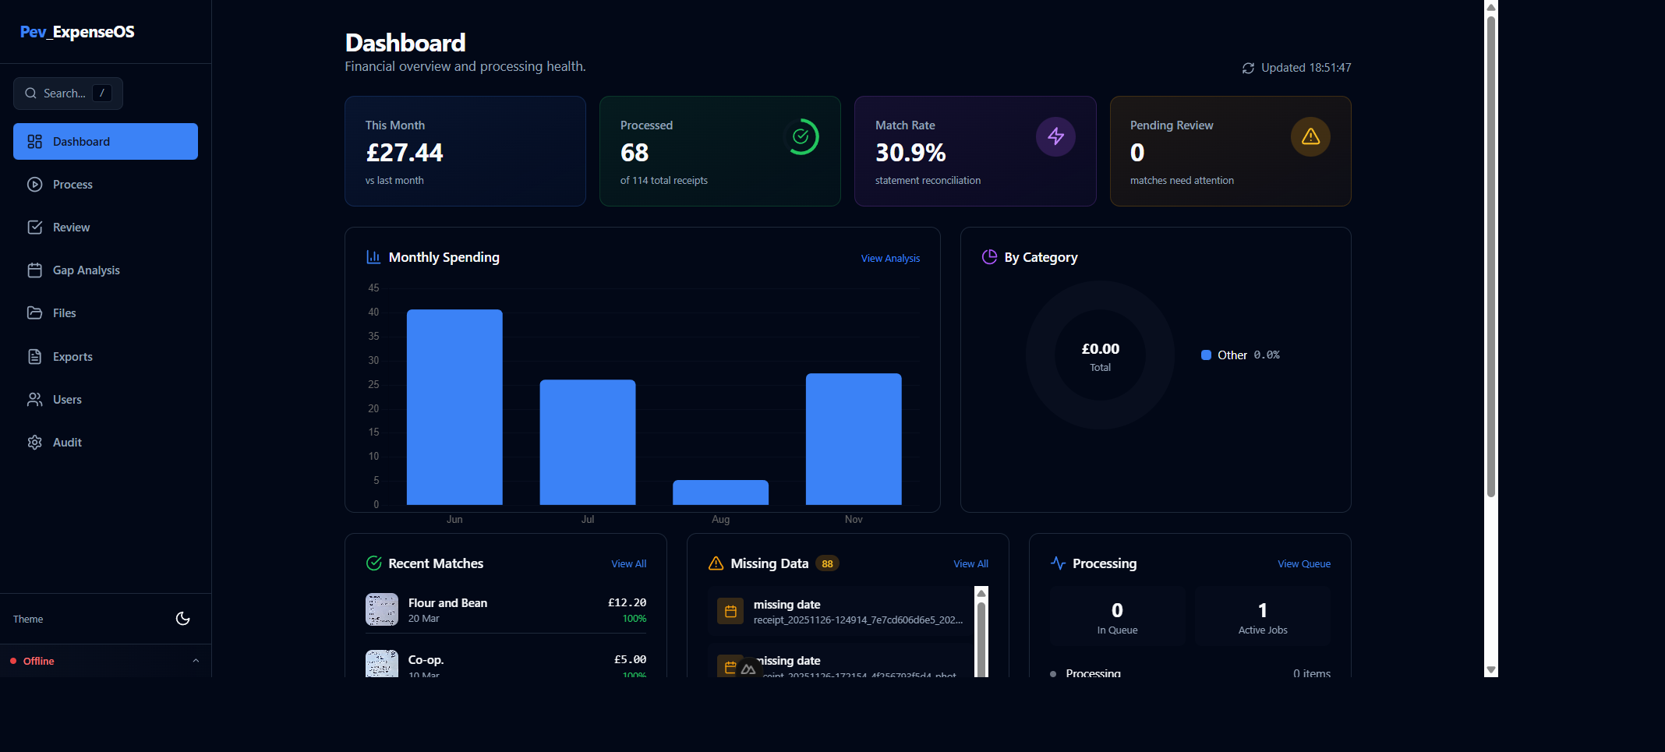Expand the Missing Data 88 badge

pyautogui.click(x=827, y=563)
